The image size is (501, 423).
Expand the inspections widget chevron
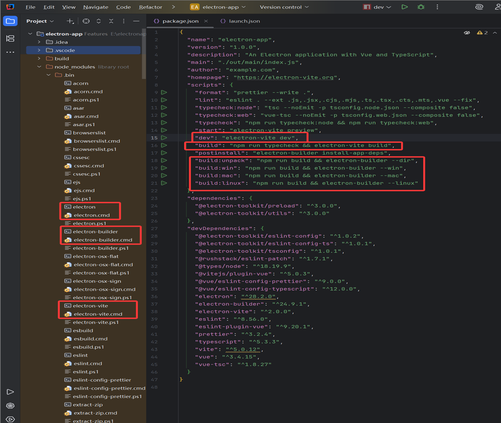tap(495, 32)
